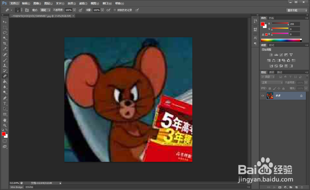This screenshot has height=190, width=310.
Task: Open the Color panel flyout menu
Action: pyautogui.click(x=307, y=18)
